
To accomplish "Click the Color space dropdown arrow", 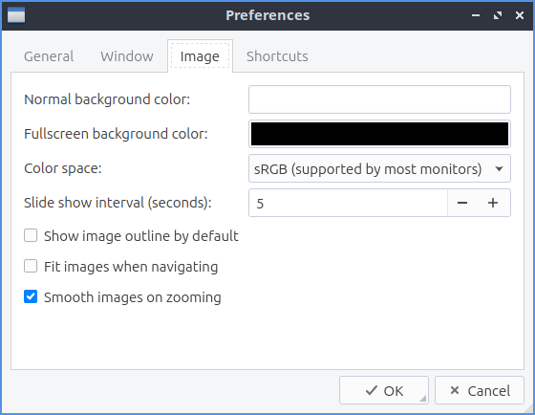I will coord(499,168).
